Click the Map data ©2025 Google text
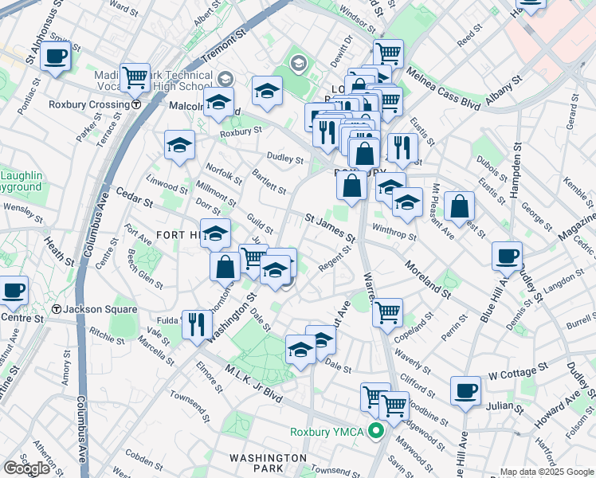Screen dimensions: 596x478 (x=547, y=472)
